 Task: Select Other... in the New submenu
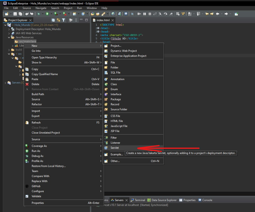[115, 161]
